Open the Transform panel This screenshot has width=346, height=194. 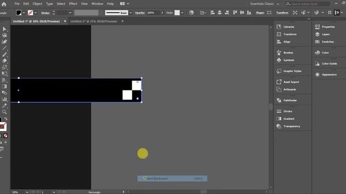(290, 34)
